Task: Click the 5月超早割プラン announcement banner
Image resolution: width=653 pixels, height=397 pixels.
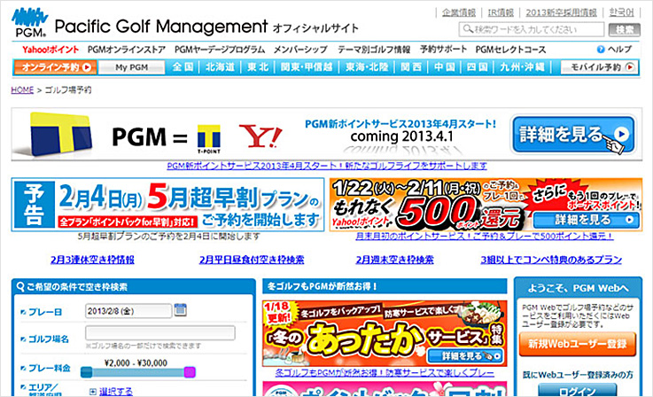Action: (167, 205)
